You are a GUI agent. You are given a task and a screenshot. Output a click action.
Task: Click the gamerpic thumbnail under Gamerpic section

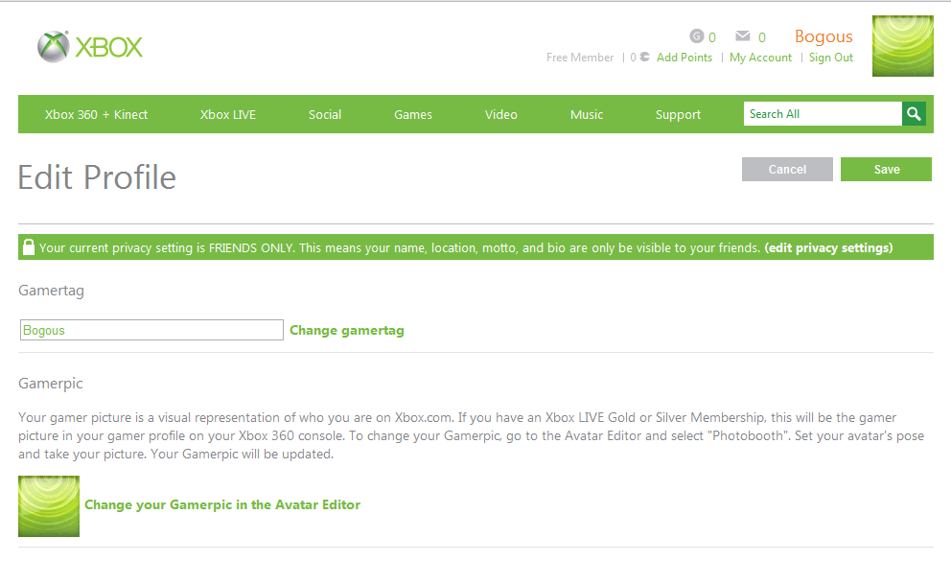49,505
